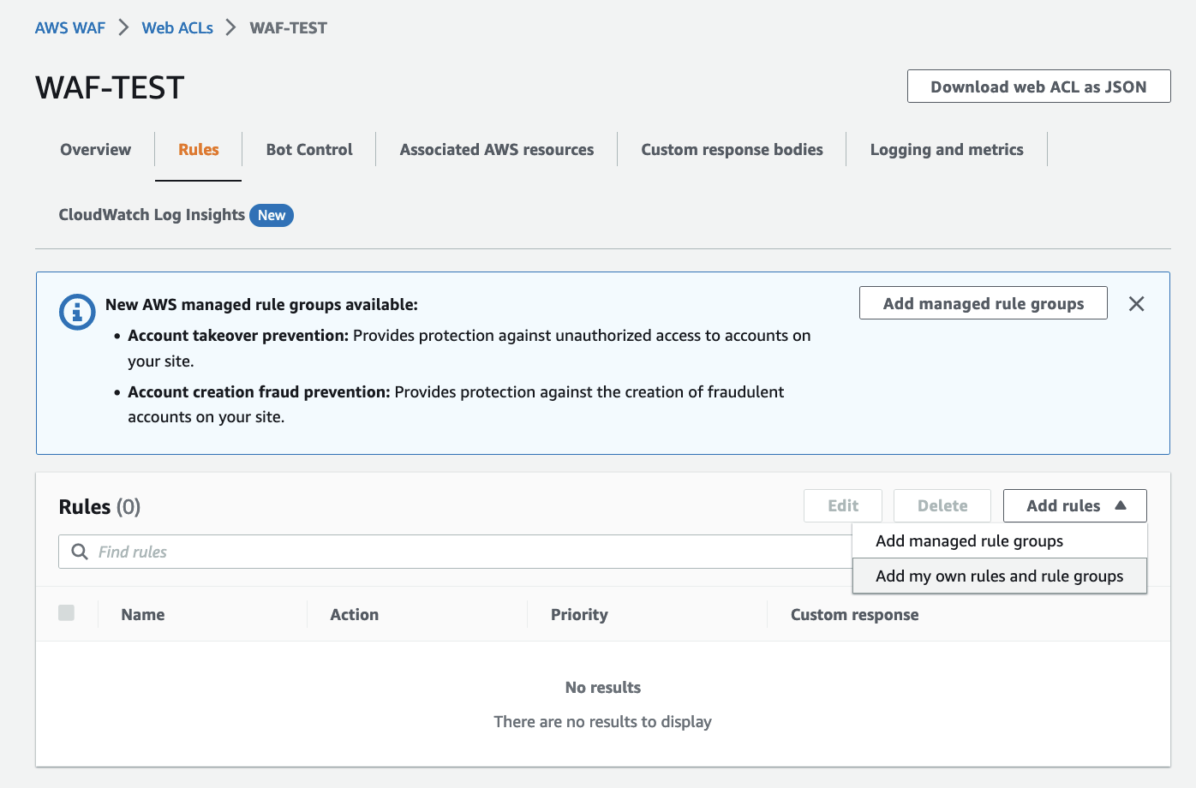
Task: Switch to the Overview tab
Action: tap(95, 150)
